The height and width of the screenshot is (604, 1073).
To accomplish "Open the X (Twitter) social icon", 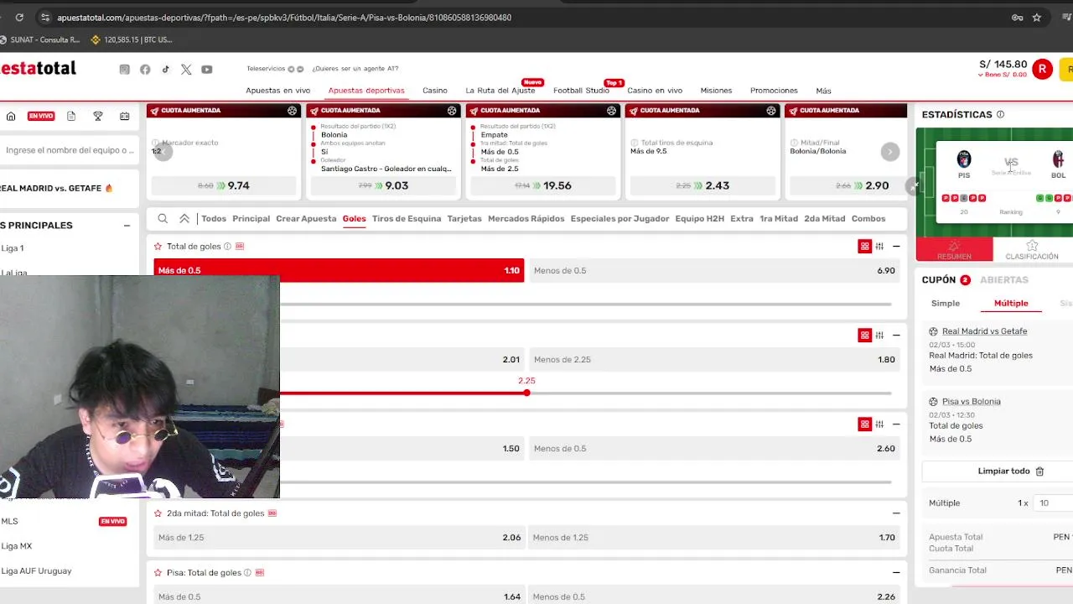I will tap(186, 70).
